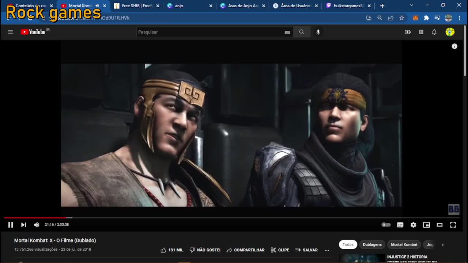Select the Mortal Kombat filter chip
The width and height of the screenshot is (468, 263).
[404, 245]
